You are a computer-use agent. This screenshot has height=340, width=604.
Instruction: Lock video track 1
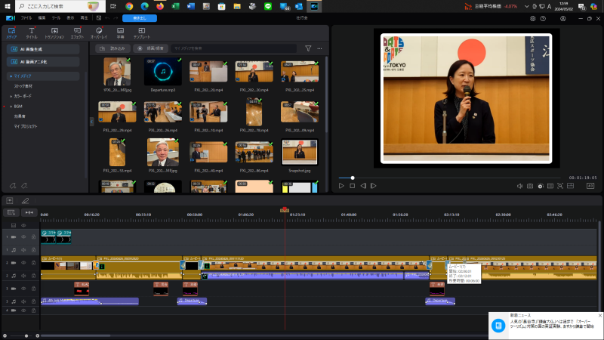[33, 237]
